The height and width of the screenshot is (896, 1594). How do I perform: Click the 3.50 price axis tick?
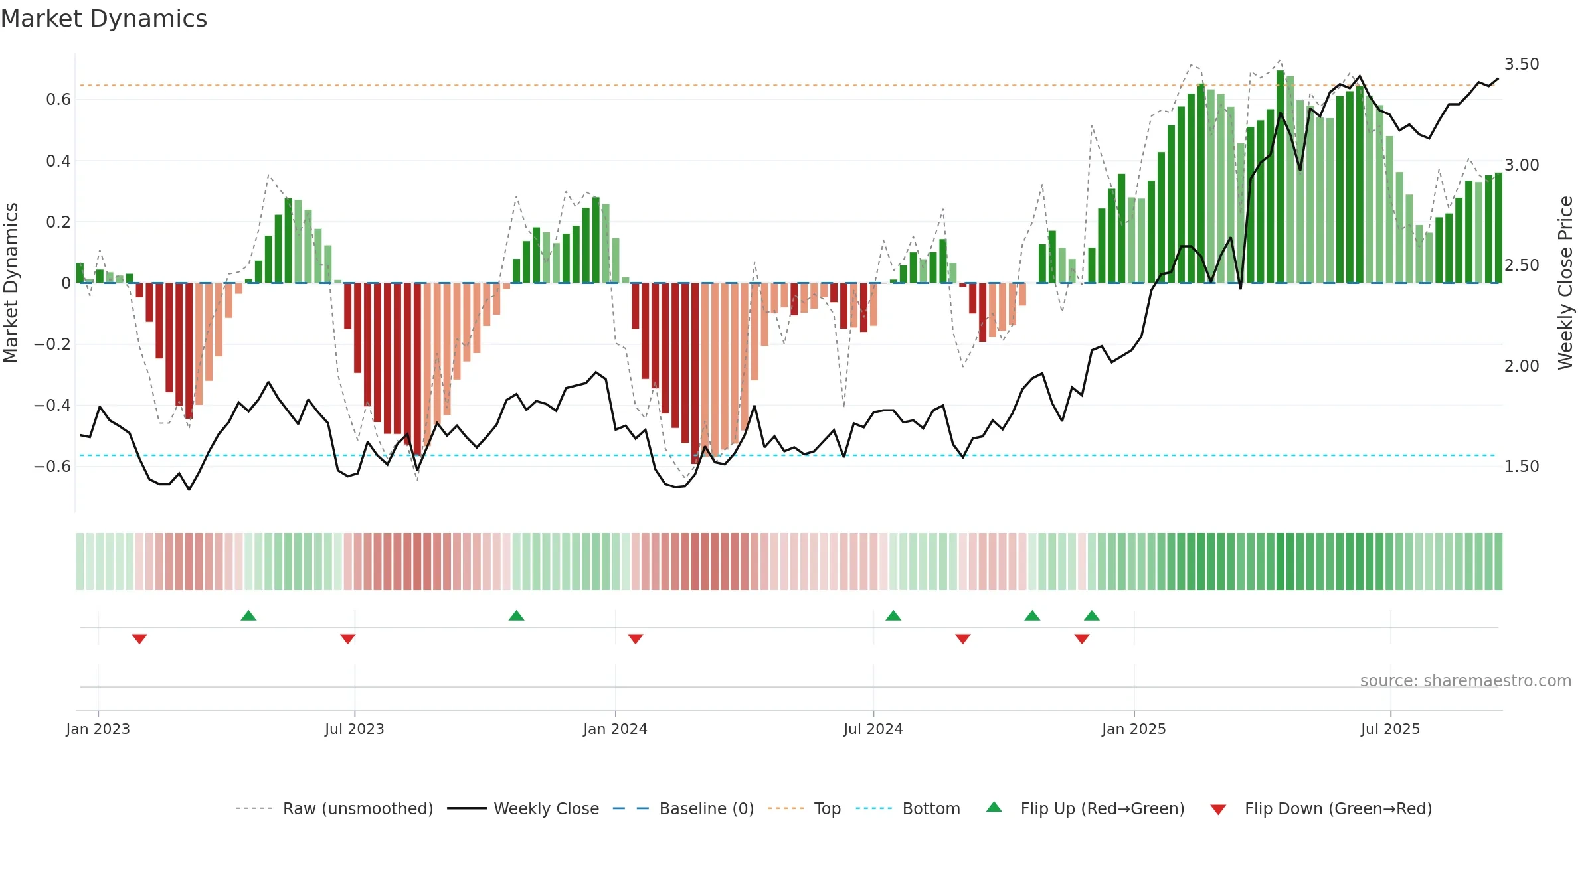[1522, 64]
